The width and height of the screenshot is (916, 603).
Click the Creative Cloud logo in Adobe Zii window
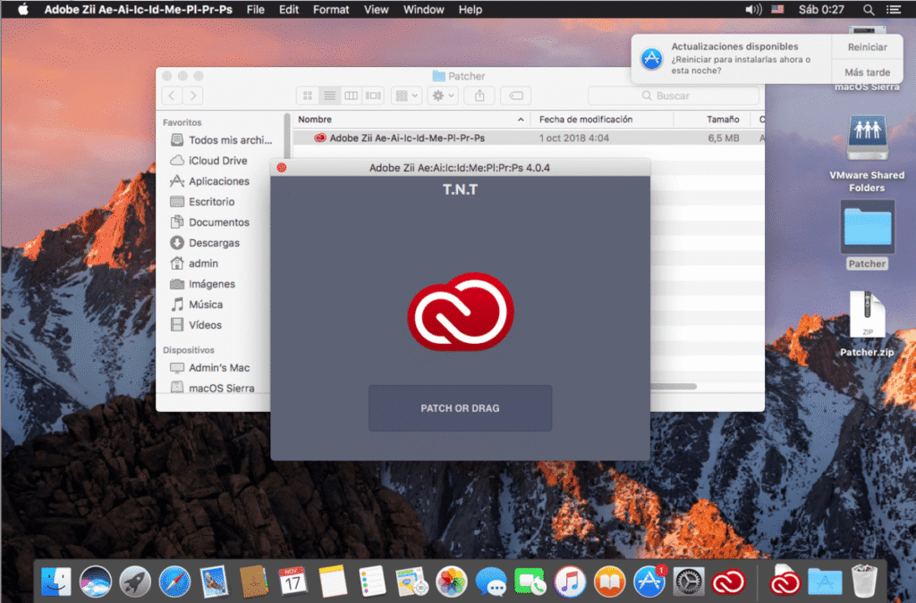coord(461,312)
